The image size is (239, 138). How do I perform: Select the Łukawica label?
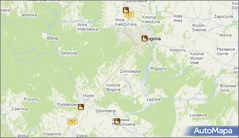tap(198, 115)
